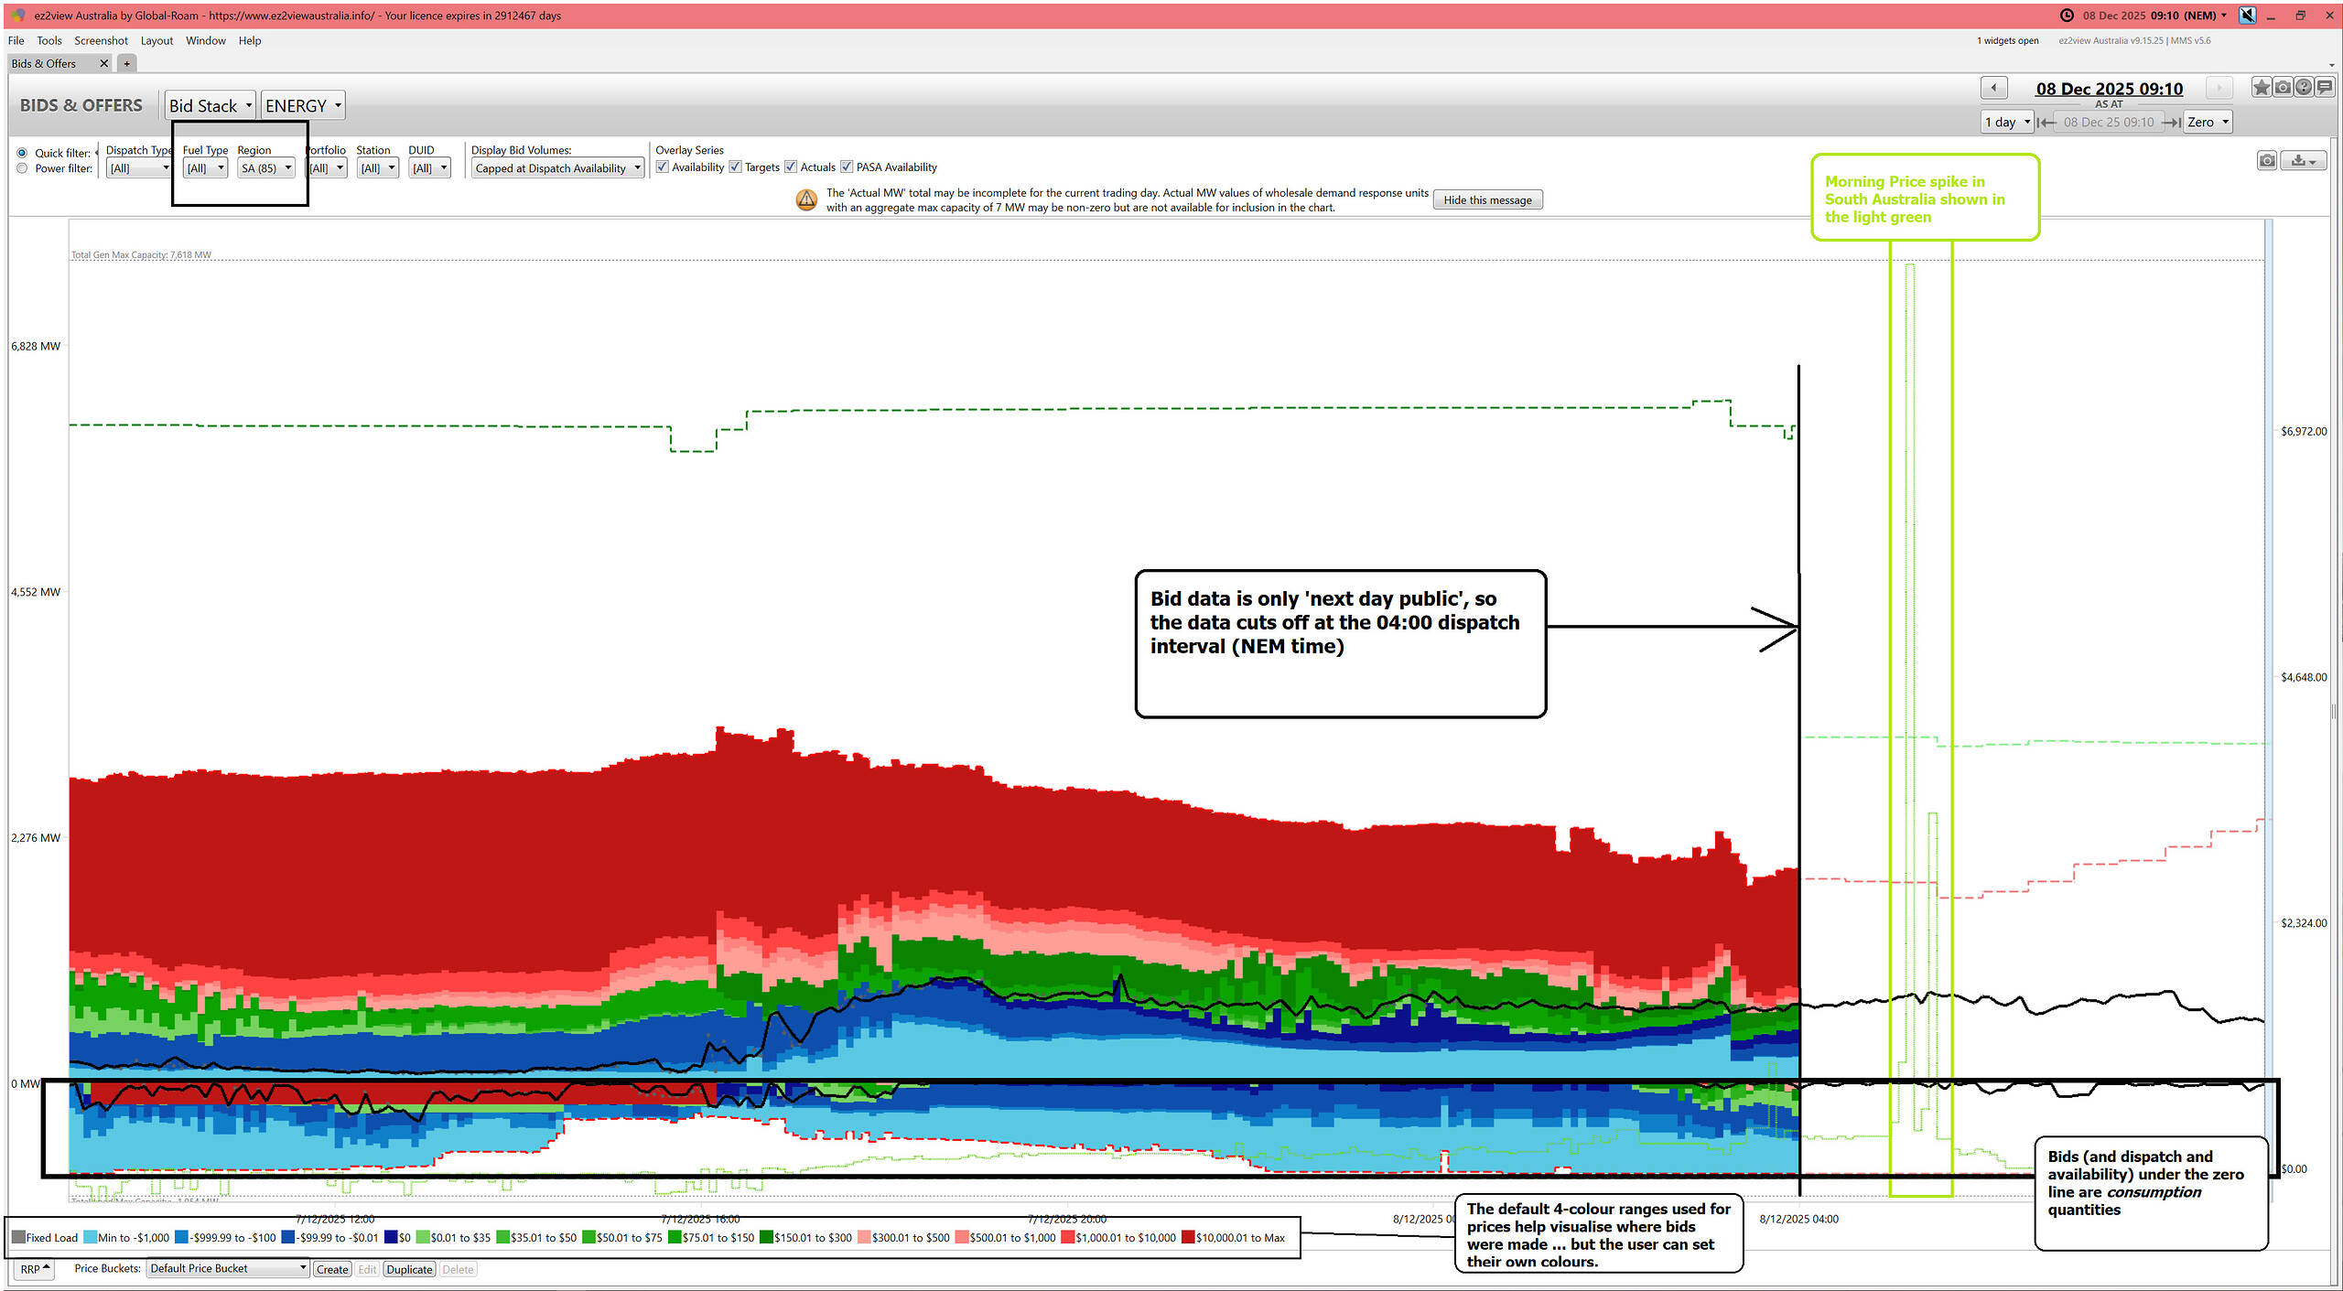2343x1291 pixels.
Task: Uncheck the Availability overlay checkbox
Action: tap(663, 167)
